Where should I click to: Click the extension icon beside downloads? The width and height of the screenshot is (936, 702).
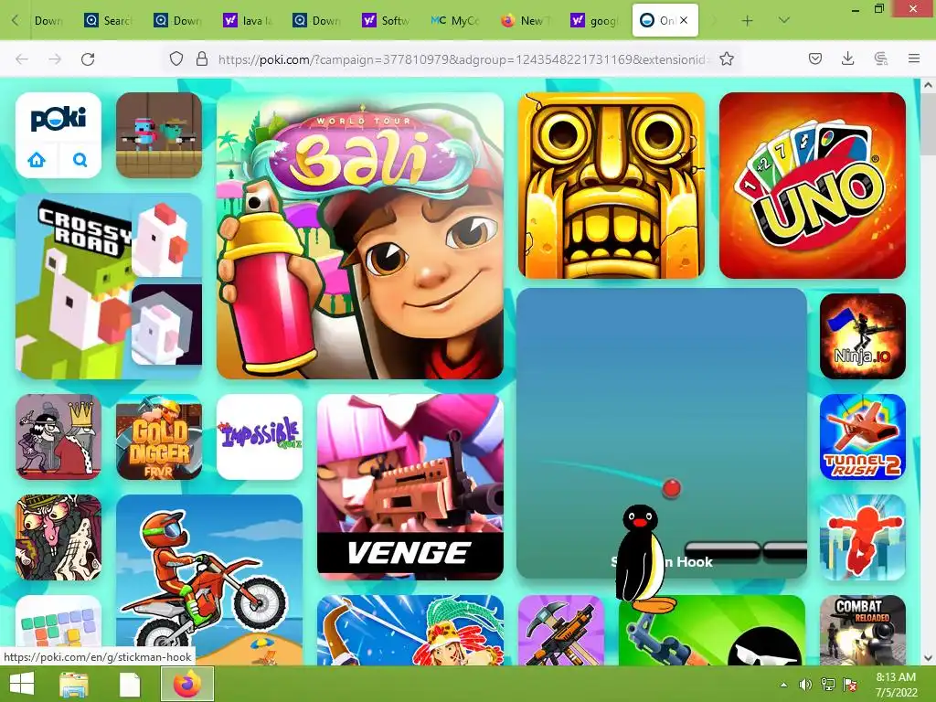tap(880, 58)
